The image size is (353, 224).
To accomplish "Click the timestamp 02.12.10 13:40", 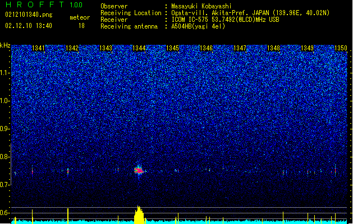I will coord(29,26).
